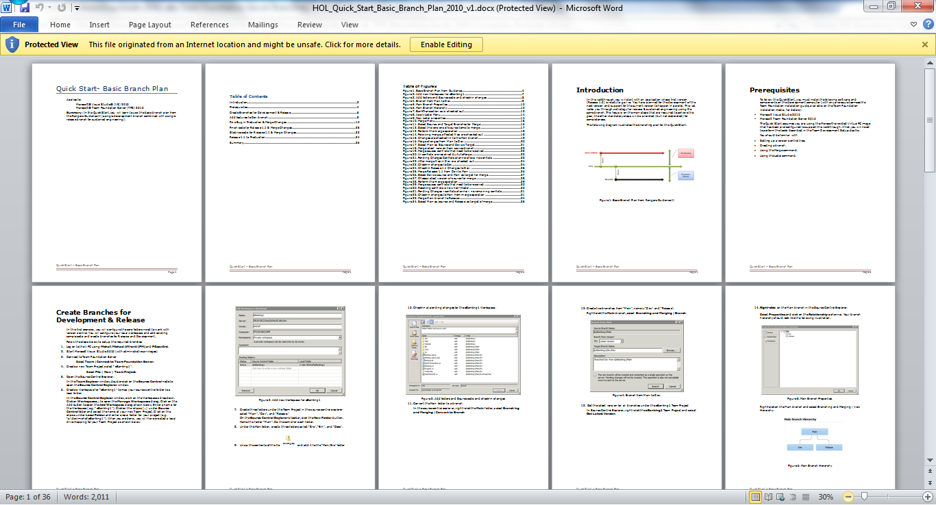Click the Prerequisites page
Viewport: 936px width, 505px height.
pyautogui.click(x=811, y=172)
